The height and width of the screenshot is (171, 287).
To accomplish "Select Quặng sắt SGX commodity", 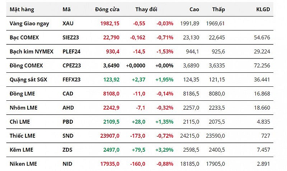I will pos(28,80).
